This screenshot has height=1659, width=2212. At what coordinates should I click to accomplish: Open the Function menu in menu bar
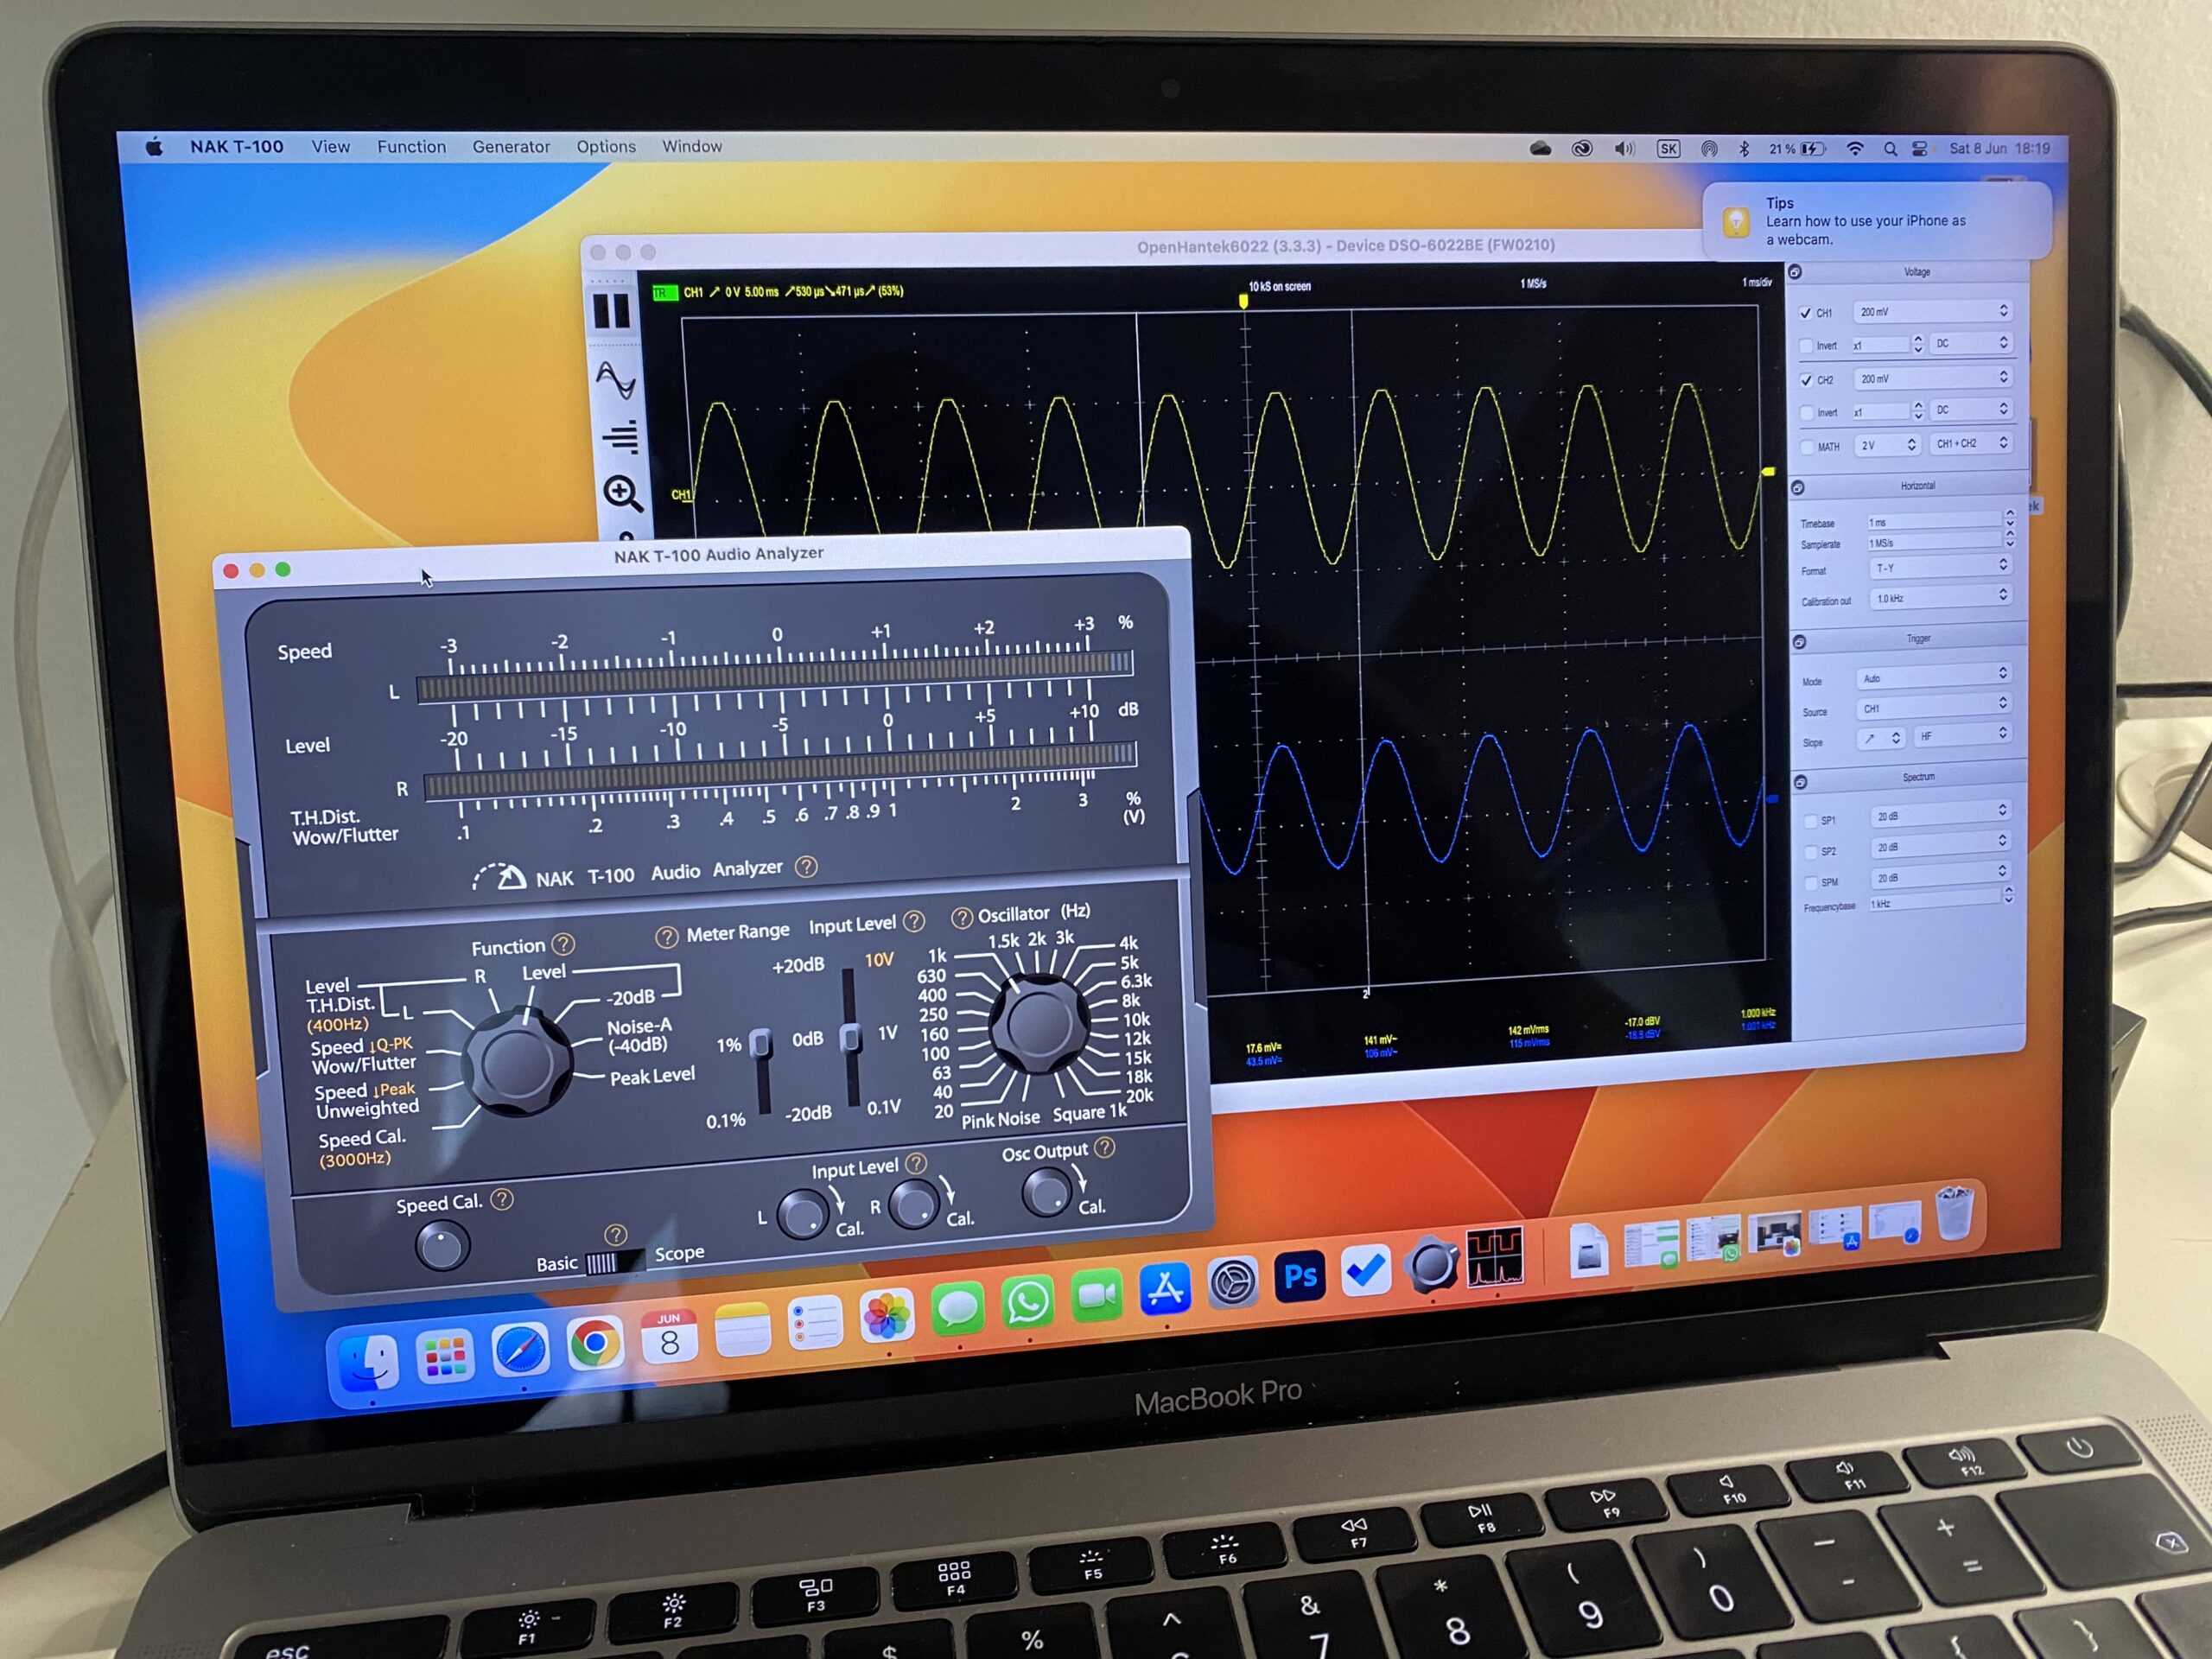click(x=411, y=147)
